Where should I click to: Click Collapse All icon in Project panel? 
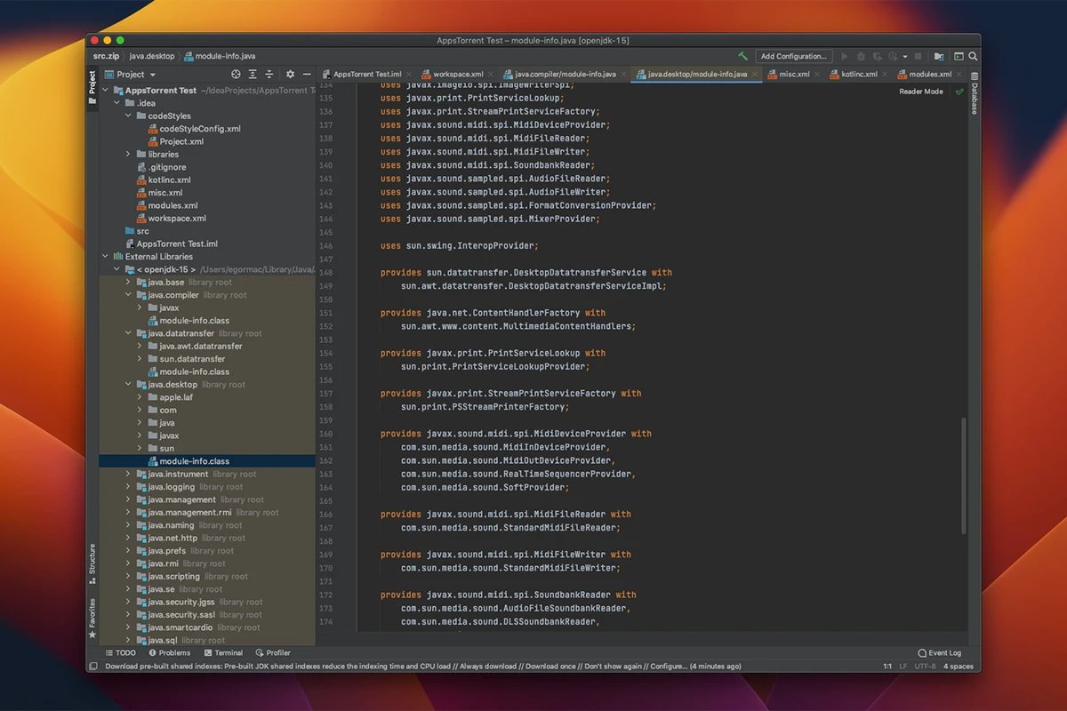tap(270, 75)
